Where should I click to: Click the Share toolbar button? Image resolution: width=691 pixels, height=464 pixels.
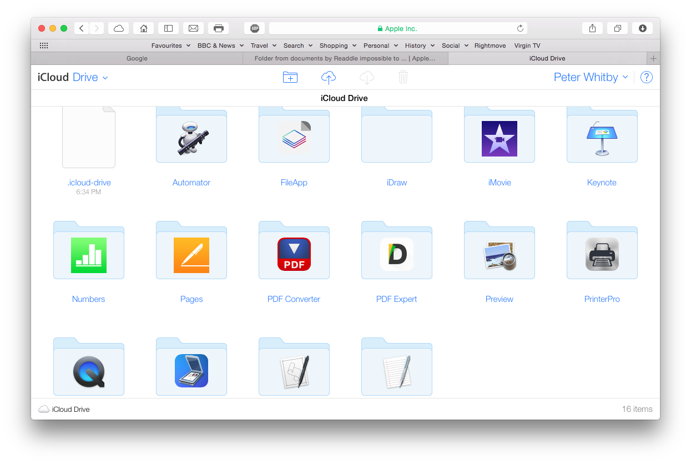click(593, 28)
